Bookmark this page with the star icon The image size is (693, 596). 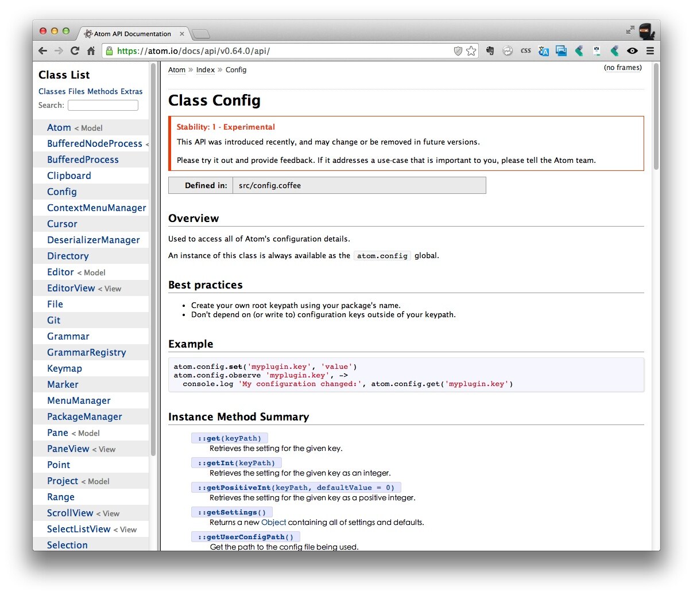[471, 50]
